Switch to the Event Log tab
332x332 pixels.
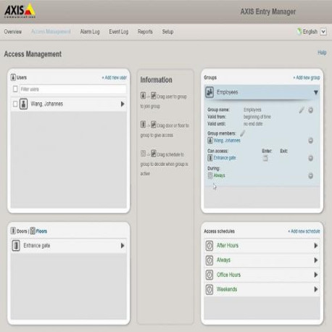119,32
